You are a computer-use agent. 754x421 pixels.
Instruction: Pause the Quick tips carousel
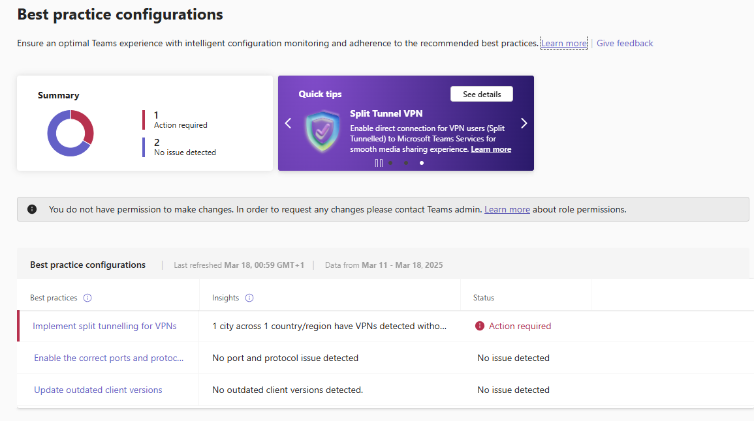point(379,163)
